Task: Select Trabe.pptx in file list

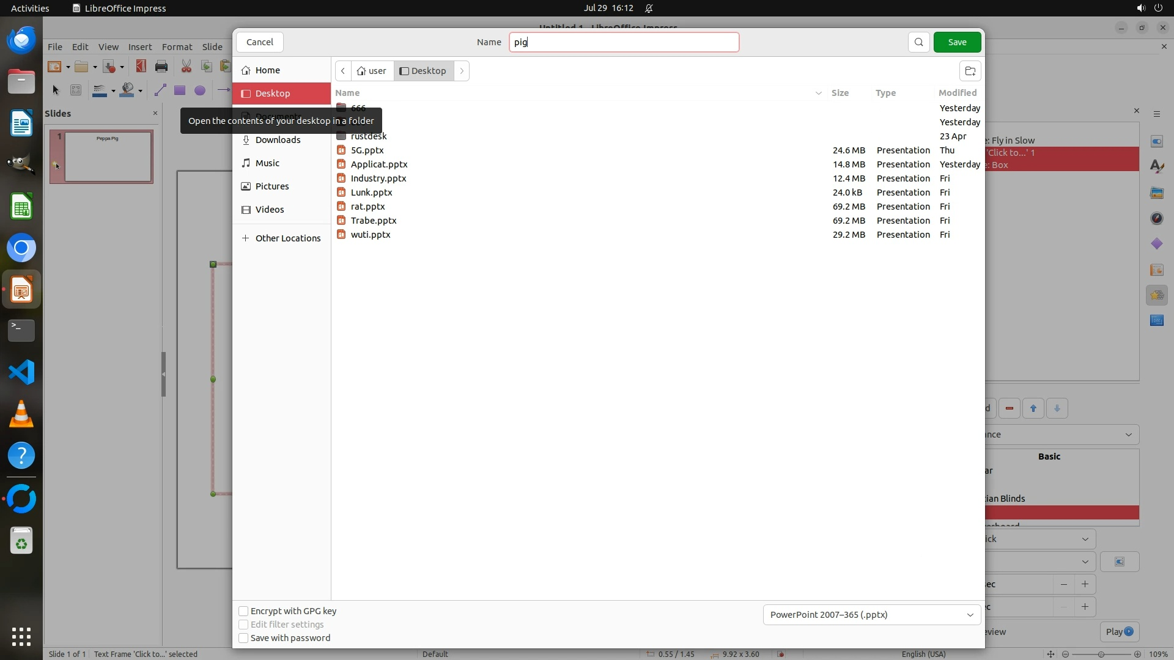Action: click(374, 221)
